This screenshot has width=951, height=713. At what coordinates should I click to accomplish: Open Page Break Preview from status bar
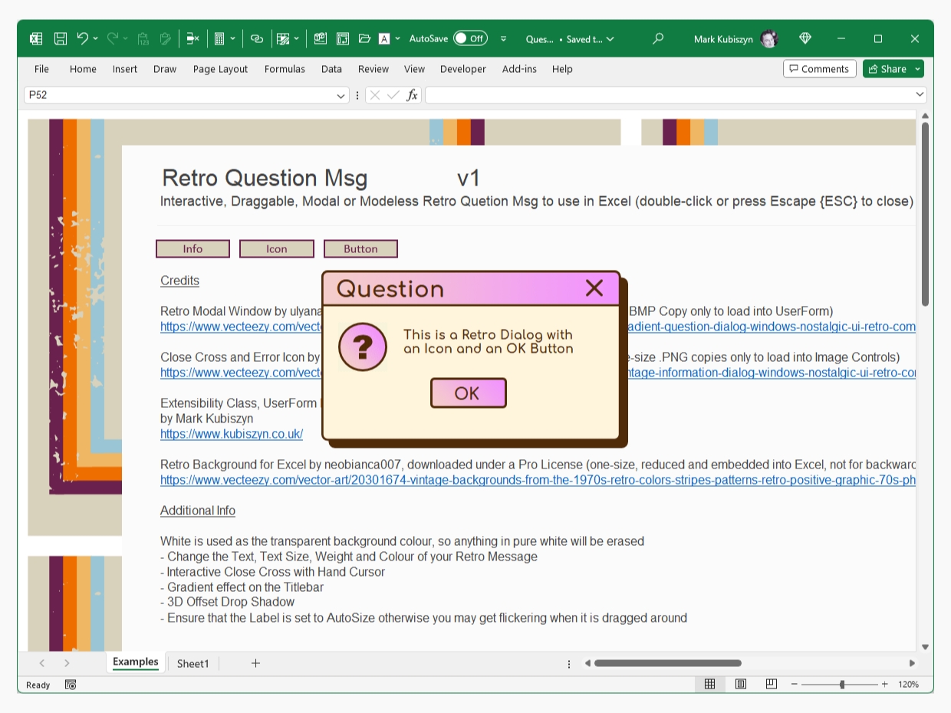[771, 684]
